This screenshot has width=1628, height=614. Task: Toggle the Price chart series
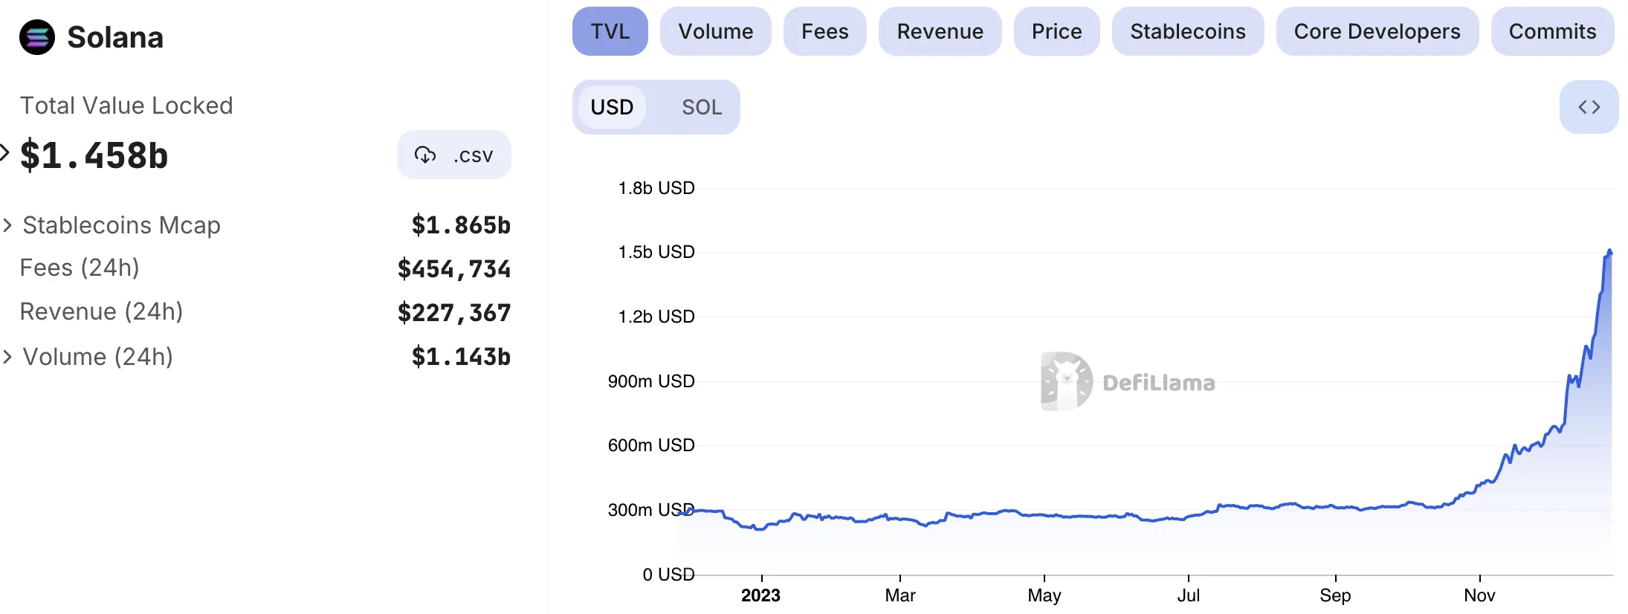[x=1057, y=31]
